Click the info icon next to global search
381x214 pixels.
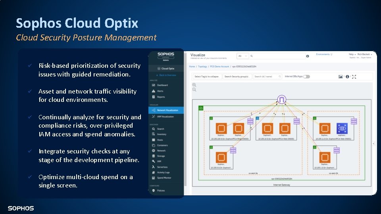(x=307, y=56)
